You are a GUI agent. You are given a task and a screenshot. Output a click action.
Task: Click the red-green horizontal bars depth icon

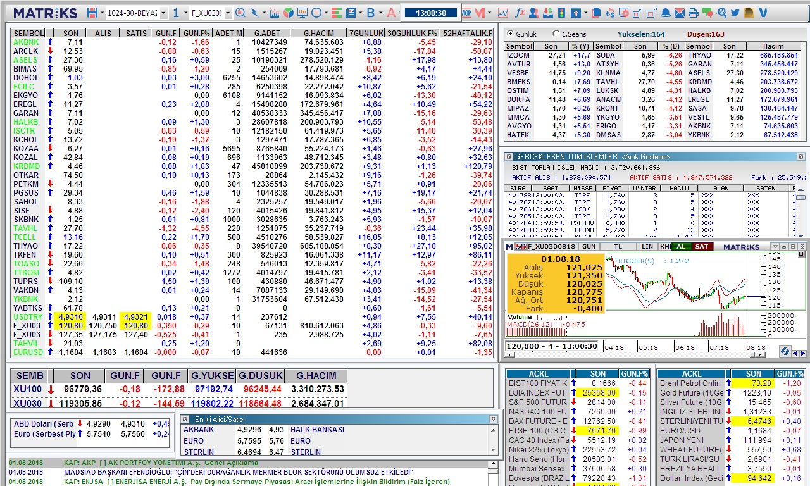tap(336, 13)
